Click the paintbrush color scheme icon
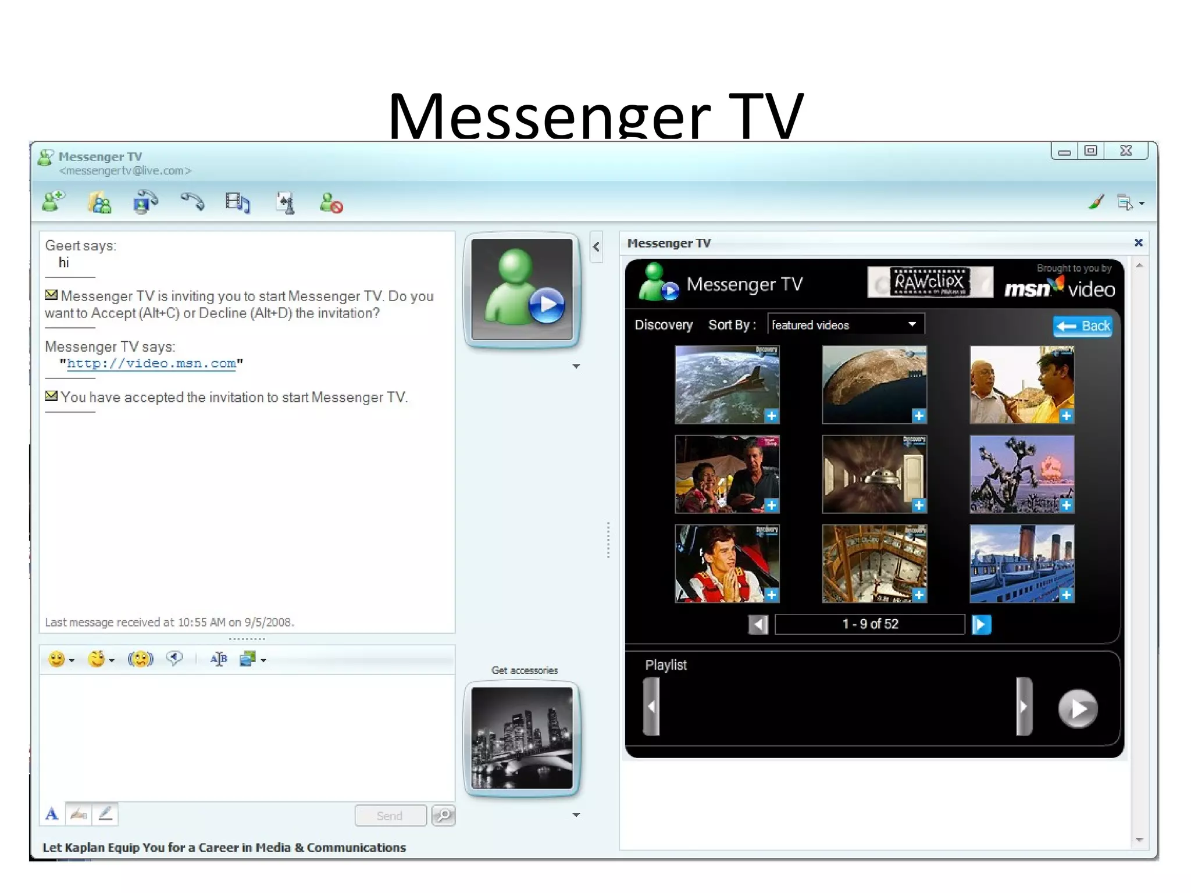Image resolution: width=1191 pixels, height=893 pixels. 1096,202
